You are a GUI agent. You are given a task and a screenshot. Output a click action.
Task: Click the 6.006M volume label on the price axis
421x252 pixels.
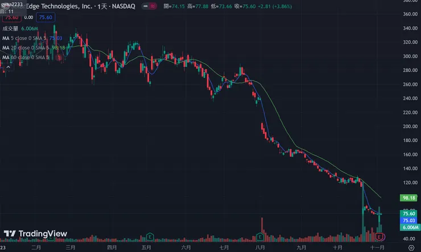click(410, 228)
